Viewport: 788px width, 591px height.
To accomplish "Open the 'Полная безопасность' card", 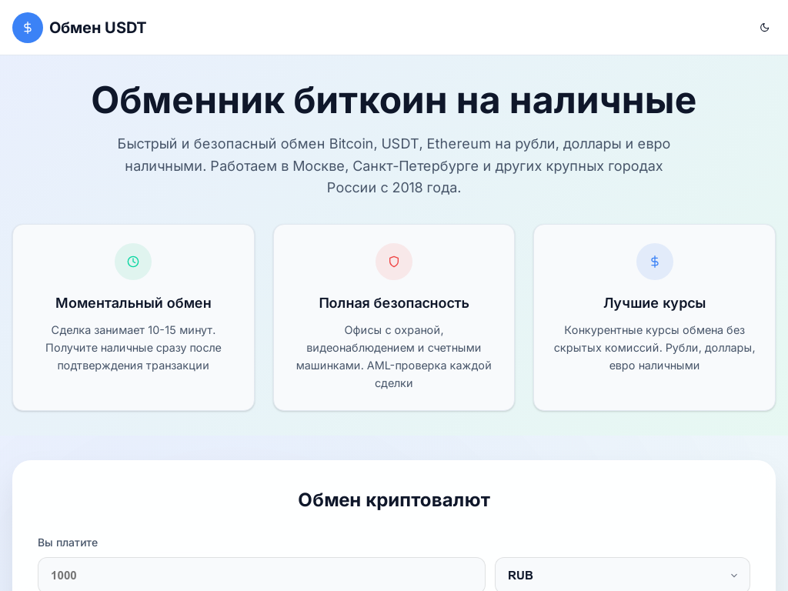I will coord(394,317).
